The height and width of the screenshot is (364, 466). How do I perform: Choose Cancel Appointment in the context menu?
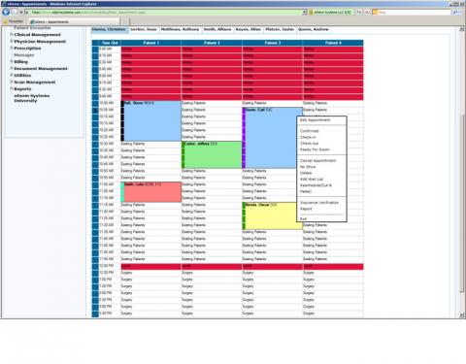[317, 161]
